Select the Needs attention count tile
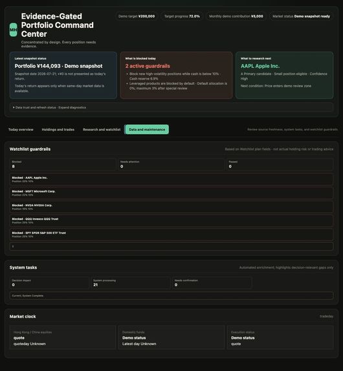343x371 pixels. coord(171,164)
